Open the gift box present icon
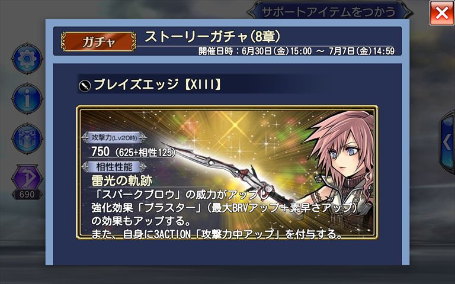This screenshot has width=455, height=284. [x=27, y=138]
